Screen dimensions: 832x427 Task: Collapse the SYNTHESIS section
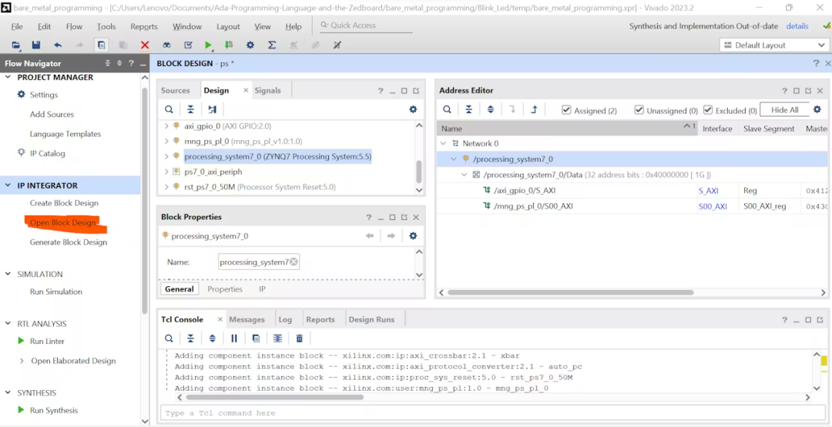pos(8,393)
